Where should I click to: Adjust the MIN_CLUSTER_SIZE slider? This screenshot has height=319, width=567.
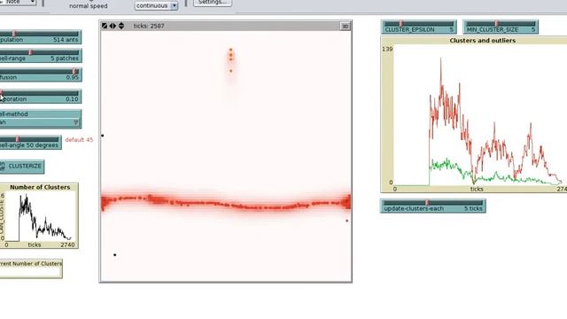pyautogui.click(x=501, y=27)
